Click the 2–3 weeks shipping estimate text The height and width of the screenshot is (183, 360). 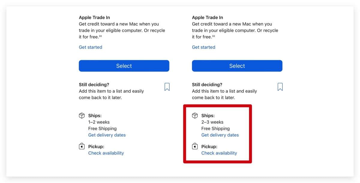coord(212,122)
